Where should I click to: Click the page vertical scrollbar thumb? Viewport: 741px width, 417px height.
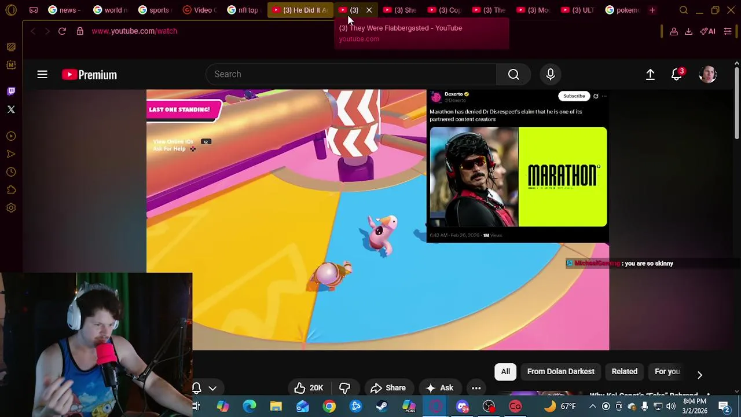coord(736,104)
